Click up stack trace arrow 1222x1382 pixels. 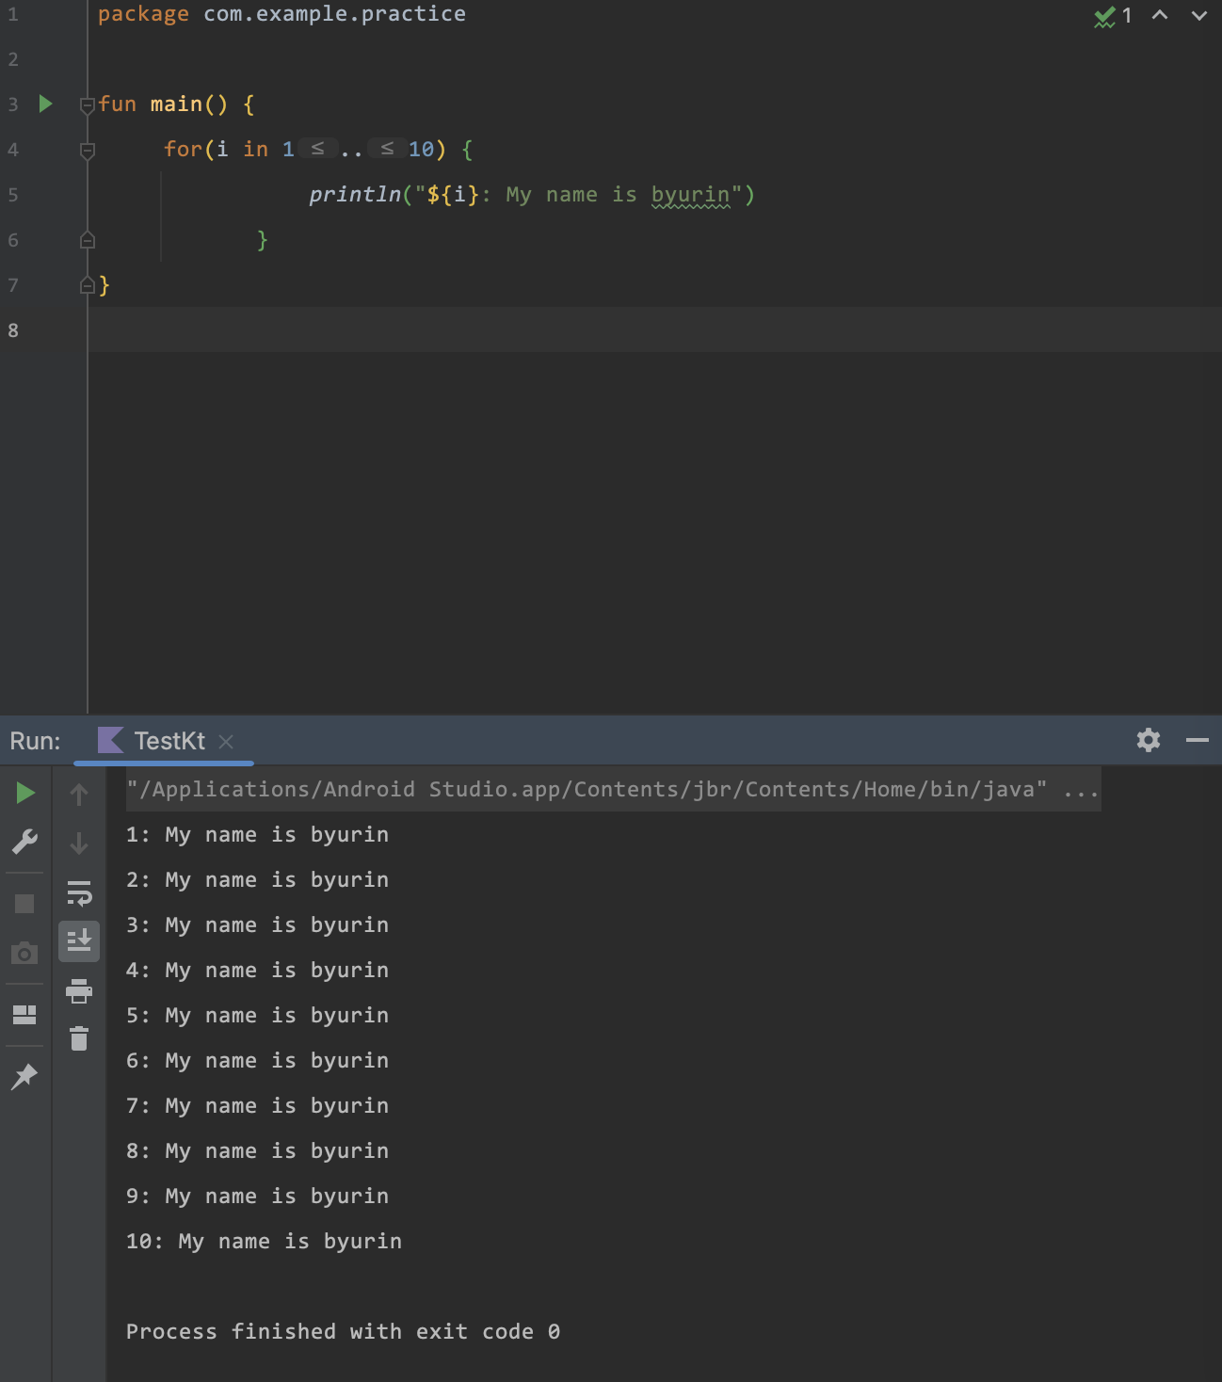[79, 795]
